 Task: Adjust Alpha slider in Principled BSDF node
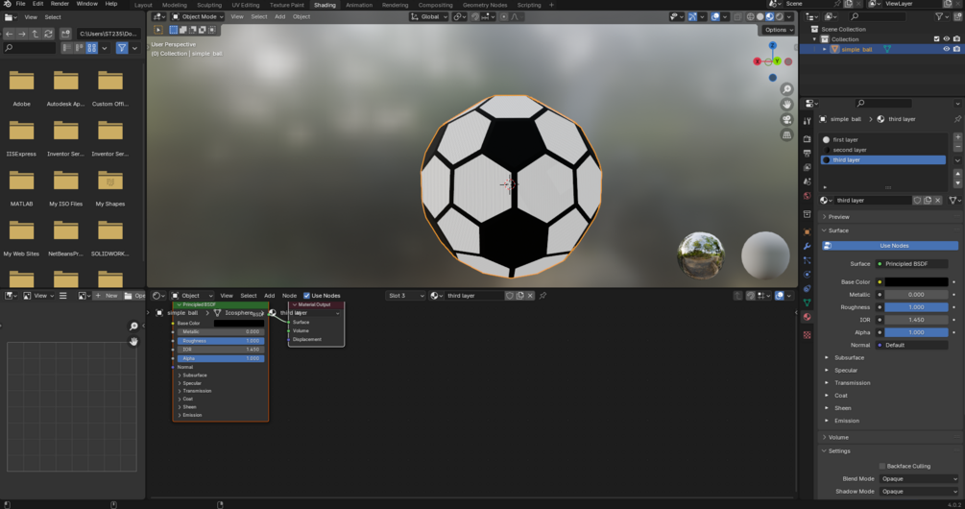(221, 358)
